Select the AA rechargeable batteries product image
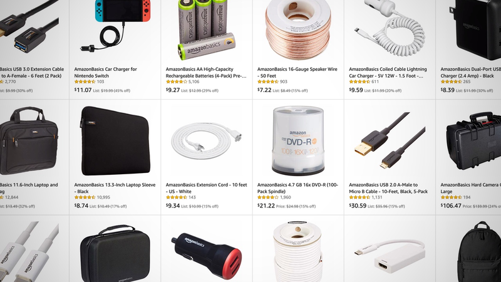Viewport: 501px width, 282px height. tap(207, 29)
